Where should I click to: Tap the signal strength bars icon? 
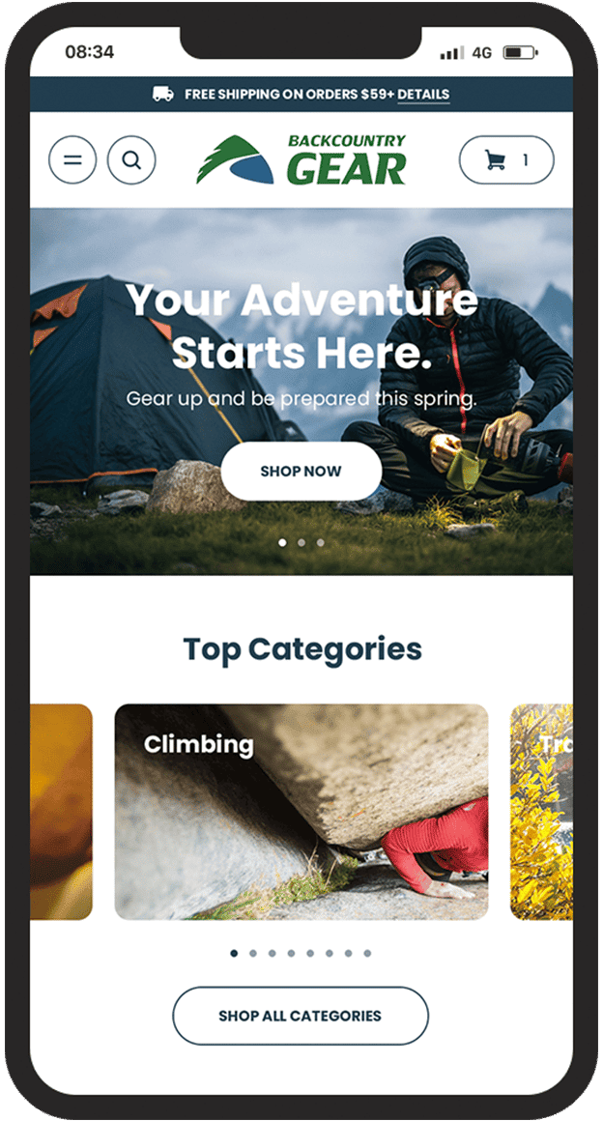click(451, 53)
